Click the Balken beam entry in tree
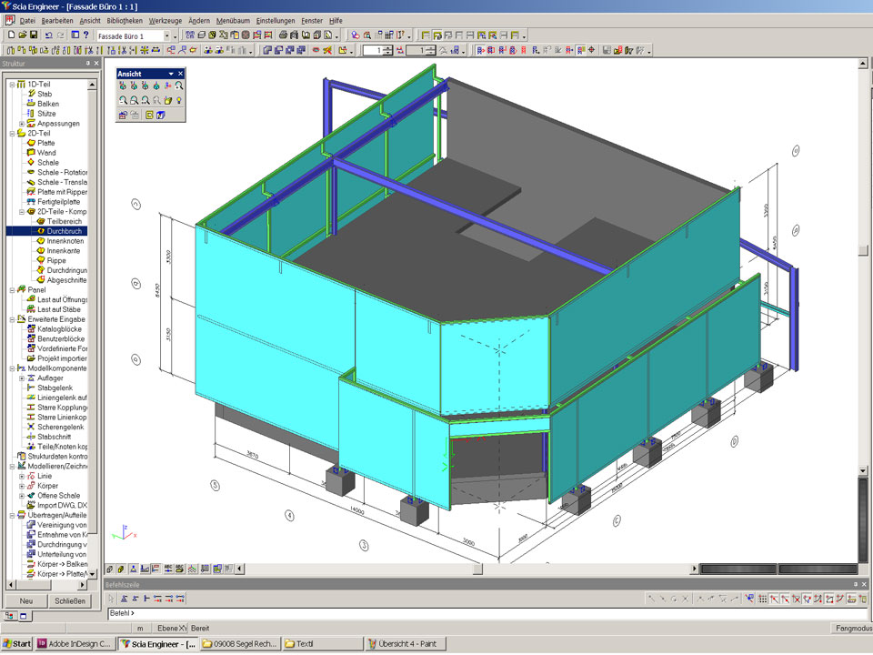 [48, 104]
